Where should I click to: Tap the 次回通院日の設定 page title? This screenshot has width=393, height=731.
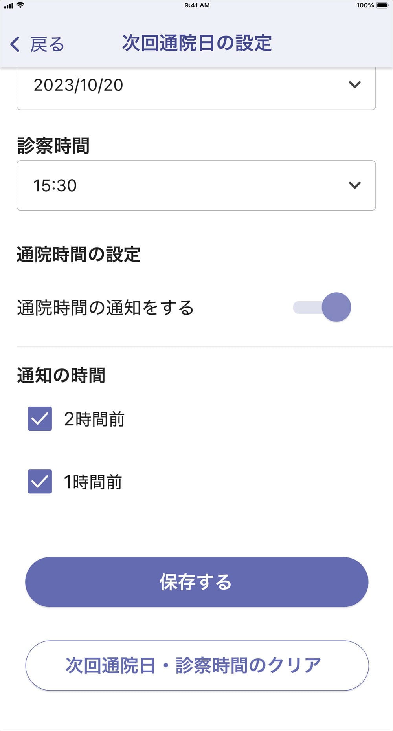(197, 43)
